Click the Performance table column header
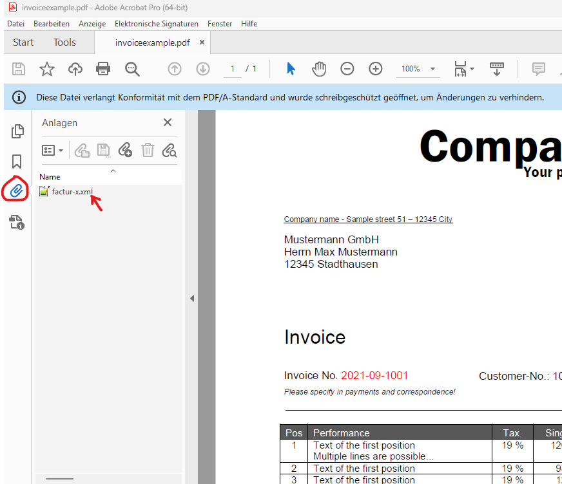Image resolution: width=562 pixels, height=484 pixels. [x=341, y=433]
